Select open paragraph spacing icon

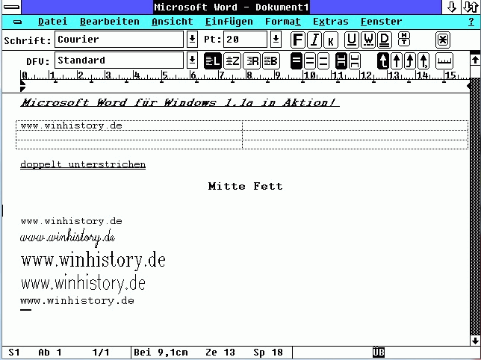pyautogui.click(x=355, y=60)
